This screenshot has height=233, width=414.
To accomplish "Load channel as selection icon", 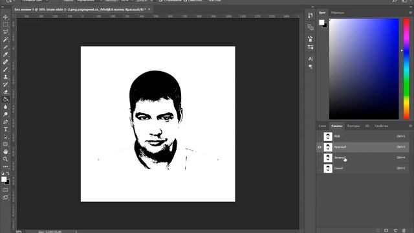I will 378,230.
